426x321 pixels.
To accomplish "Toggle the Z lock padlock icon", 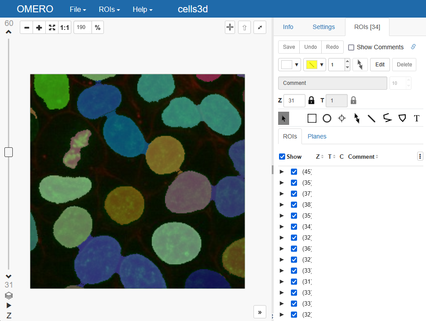I will pyautogui.click(x=312, y=100).
